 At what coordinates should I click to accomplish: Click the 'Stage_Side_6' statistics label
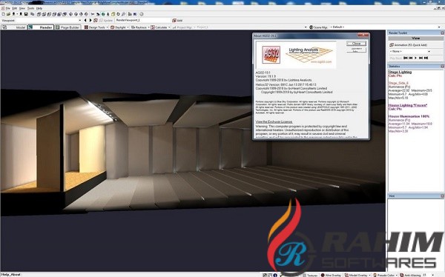coord(398,83)
